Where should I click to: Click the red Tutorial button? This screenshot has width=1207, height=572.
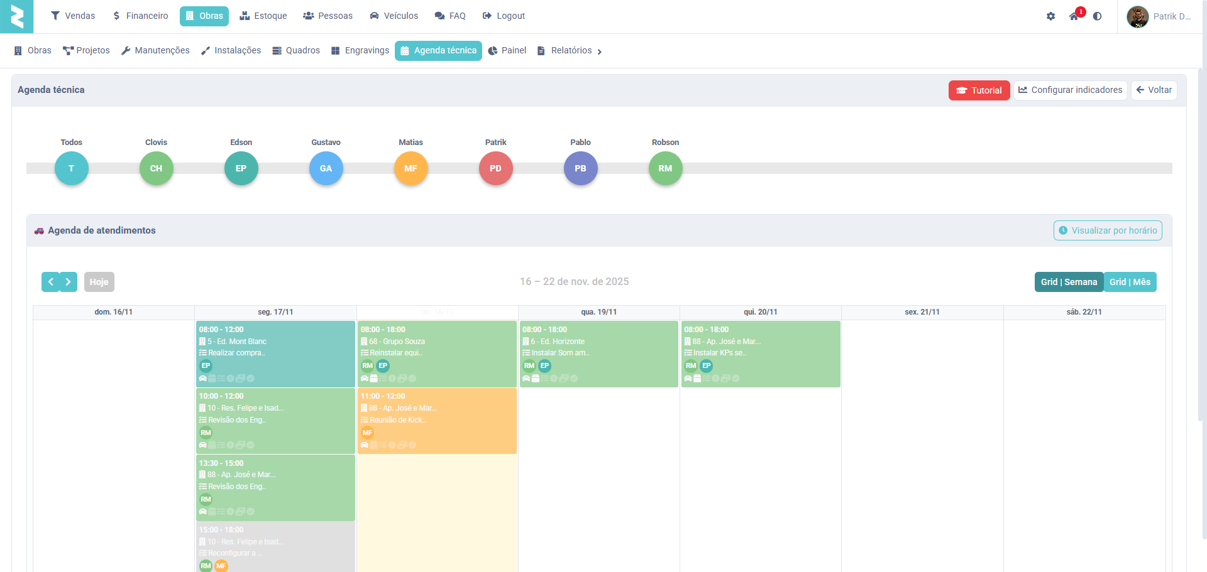979,90
